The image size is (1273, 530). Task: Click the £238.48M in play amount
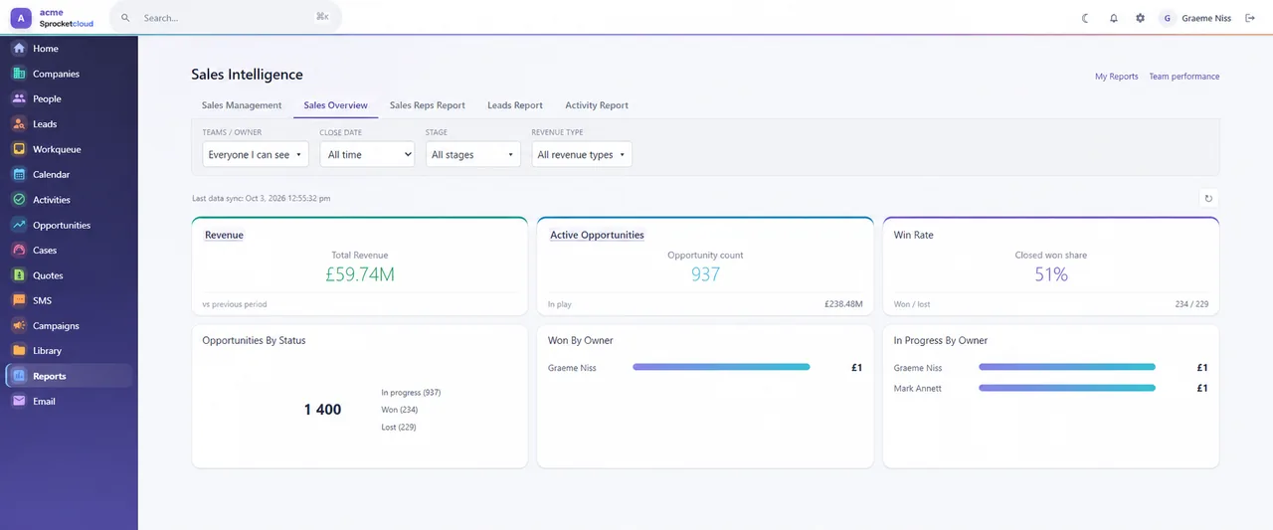click(843, 304)
